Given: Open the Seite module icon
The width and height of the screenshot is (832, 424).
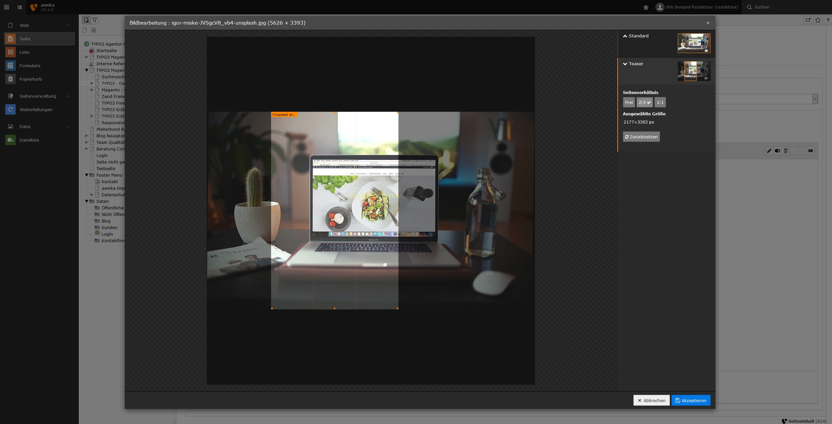Looking at the screenshot, I should coord(10,39).
